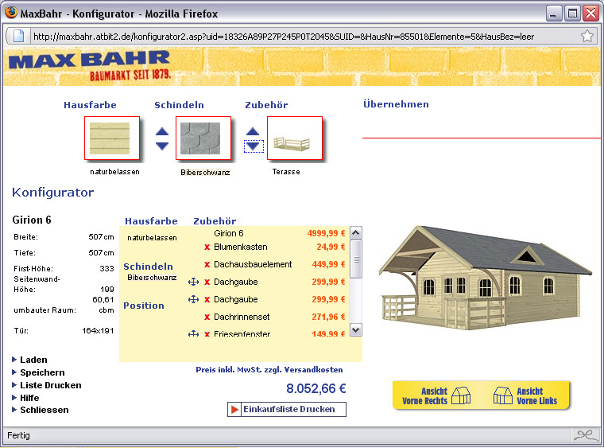Click the status bar icon at bottom right
Viewport: 604px width, 448px height.
coord(586,435)
